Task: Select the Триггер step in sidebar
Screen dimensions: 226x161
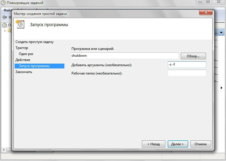Action: tap(22, 48)
